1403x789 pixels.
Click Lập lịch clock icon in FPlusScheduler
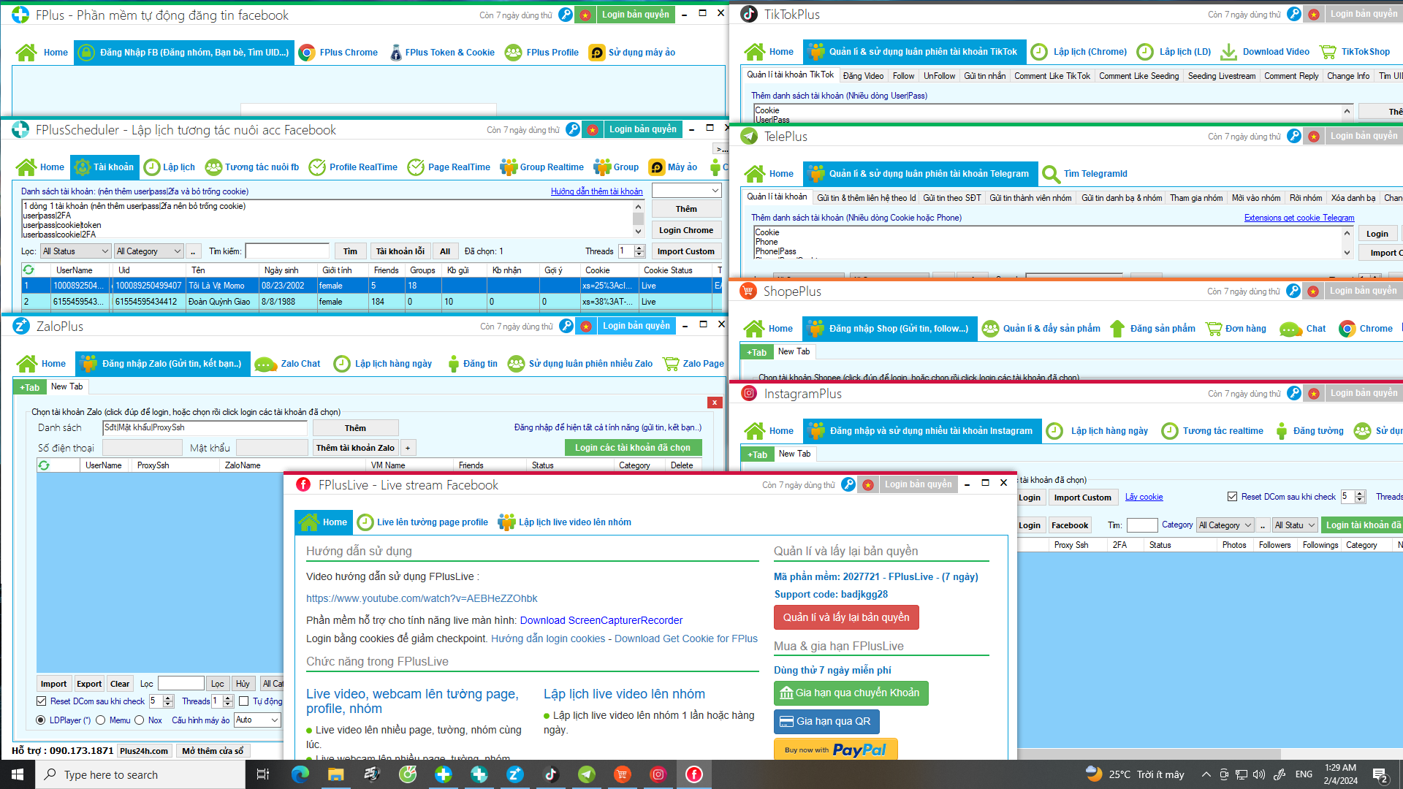pyautogui.click(x=152, y=167)
